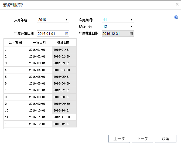Select the 会计期间 column header
The height and width of the screenshot is (145, 181).
coord(15,43)
